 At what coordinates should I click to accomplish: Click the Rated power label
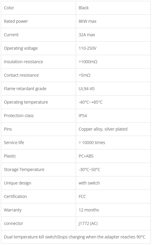(x=16, y=21)
